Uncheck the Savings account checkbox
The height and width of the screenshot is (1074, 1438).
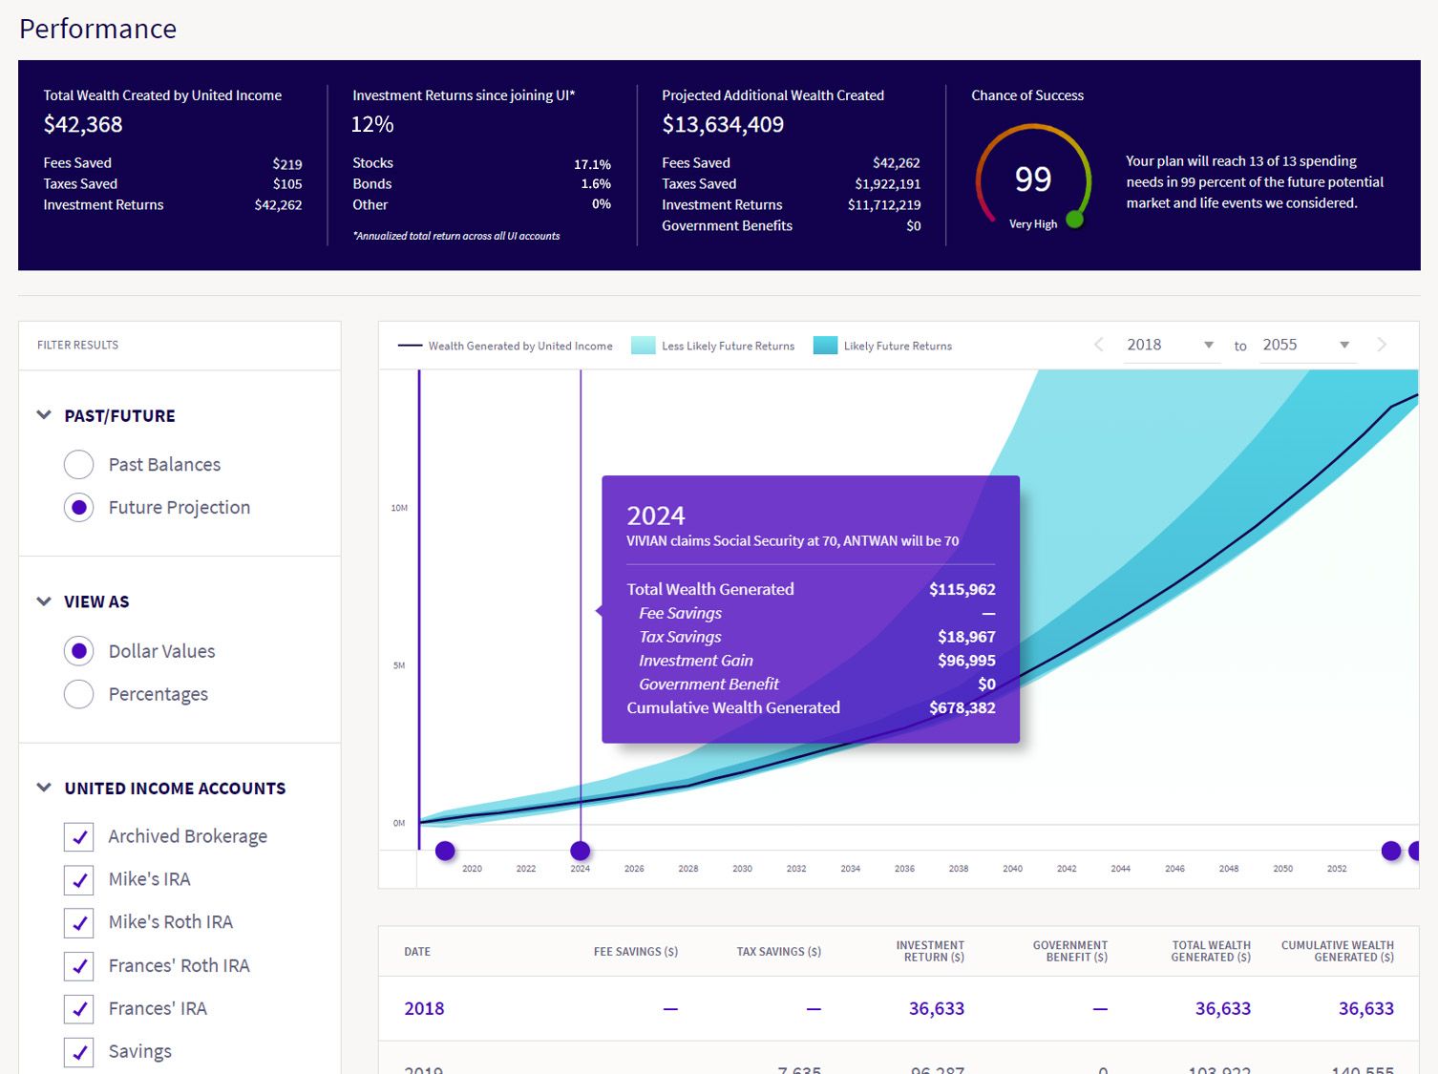(x=79, y=1052)
